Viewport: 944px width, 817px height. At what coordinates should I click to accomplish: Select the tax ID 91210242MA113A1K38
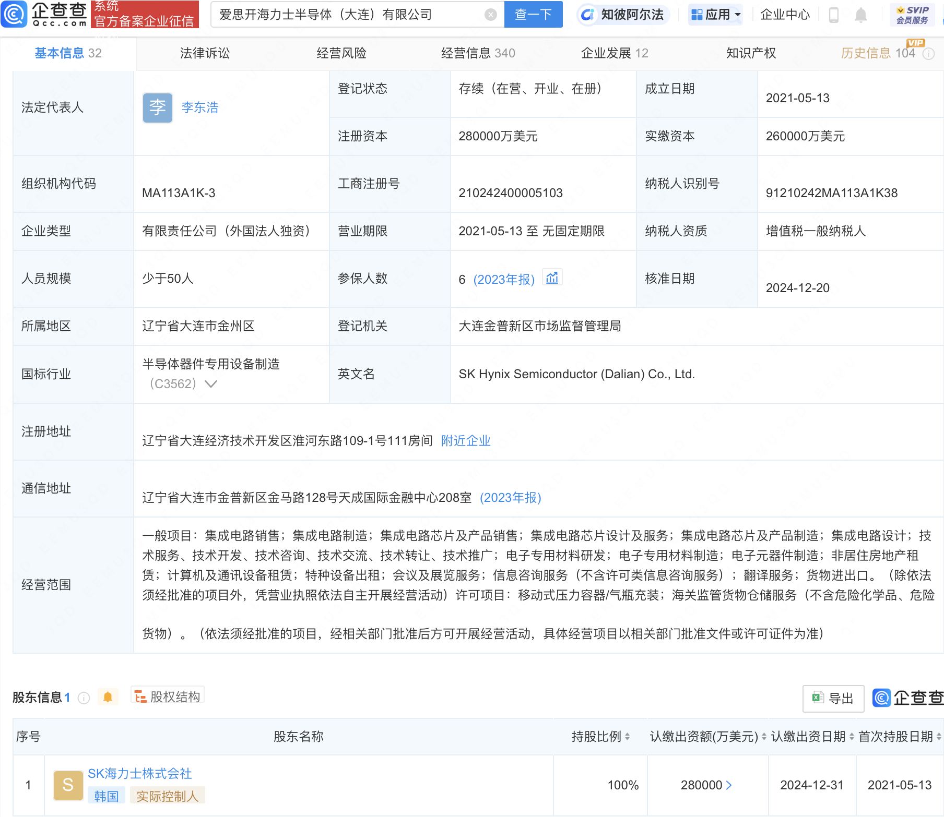[831, 193]
